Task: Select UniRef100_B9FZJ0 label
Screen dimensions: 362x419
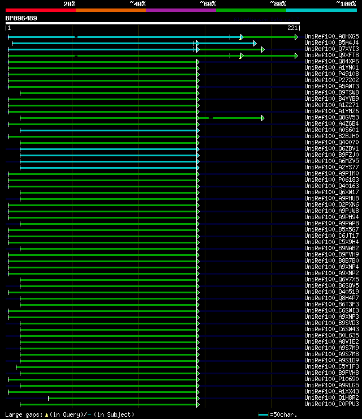Action: pos(331,155)
